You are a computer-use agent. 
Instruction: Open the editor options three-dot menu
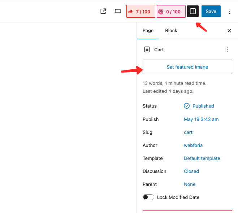click(x=229, y=11)
